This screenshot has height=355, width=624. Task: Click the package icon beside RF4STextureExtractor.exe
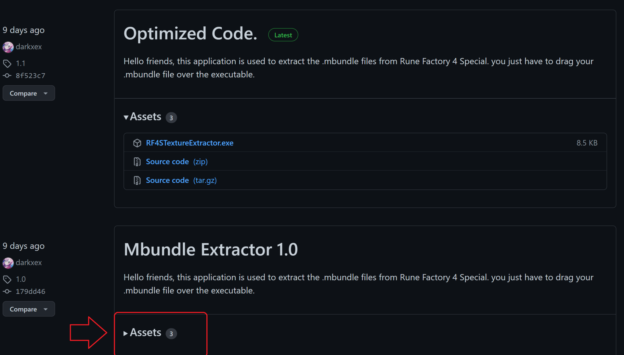pos(137,143)
